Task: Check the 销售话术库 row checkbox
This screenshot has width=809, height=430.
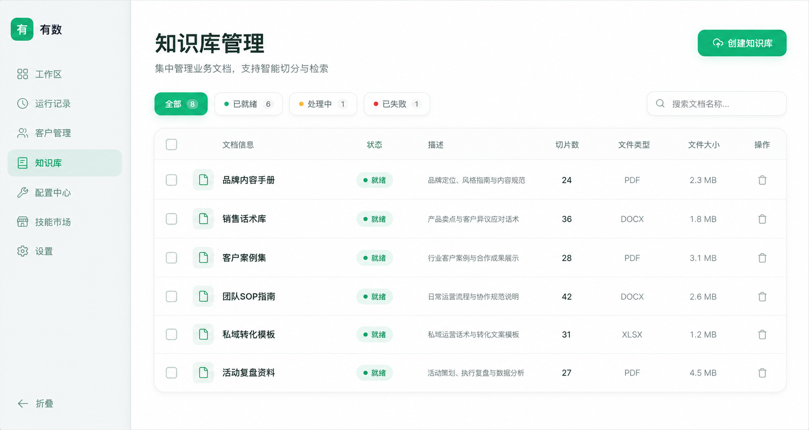Action: [x=171, y=219]
